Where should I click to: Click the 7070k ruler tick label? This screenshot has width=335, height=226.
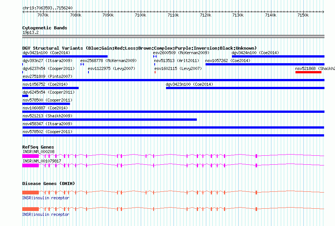click(43, 15)
